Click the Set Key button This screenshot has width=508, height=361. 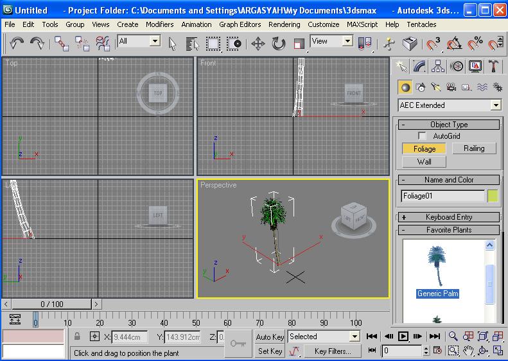[x=270, y=351]
